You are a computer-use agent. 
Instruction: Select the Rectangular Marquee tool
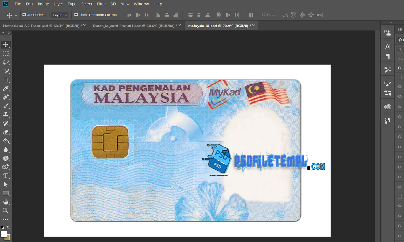pos(6,53)
